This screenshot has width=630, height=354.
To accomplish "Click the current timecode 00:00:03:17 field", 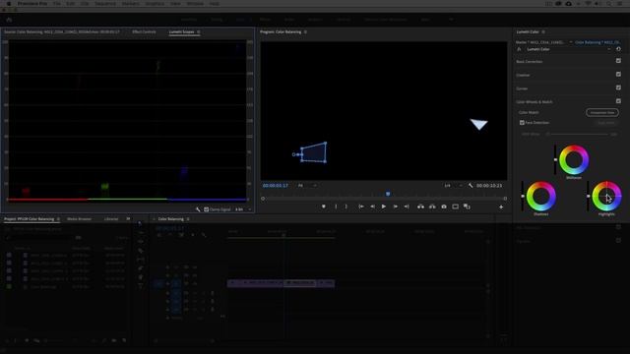I will point(276,186).
